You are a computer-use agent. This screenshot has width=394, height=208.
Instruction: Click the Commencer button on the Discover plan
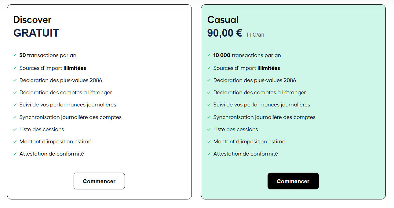point(99,181)
